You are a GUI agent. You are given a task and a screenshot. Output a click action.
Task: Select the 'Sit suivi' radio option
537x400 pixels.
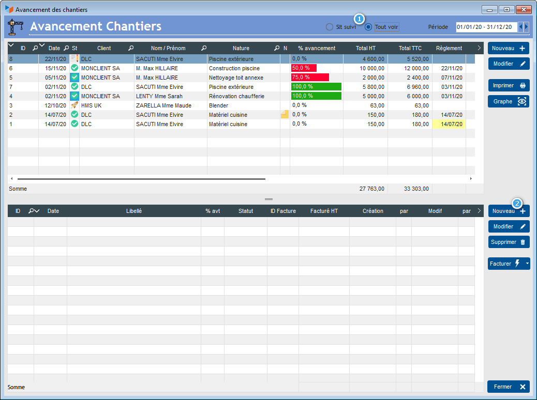(x=330, y=27)
